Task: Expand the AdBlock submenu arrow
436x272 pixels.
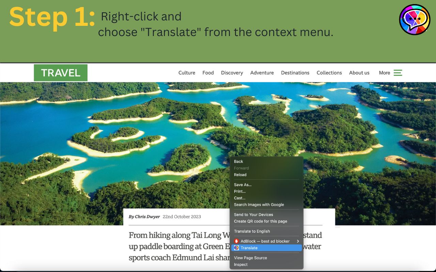Action: click(x=298, y=241)
